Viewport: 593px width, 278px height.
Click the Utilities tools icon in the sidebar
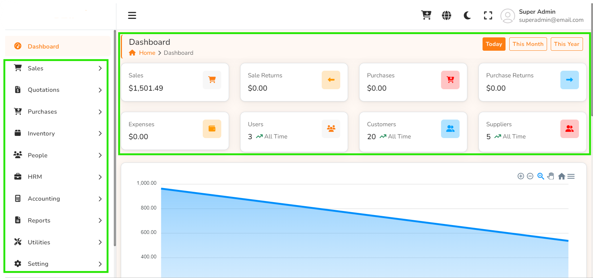(18, 242)
